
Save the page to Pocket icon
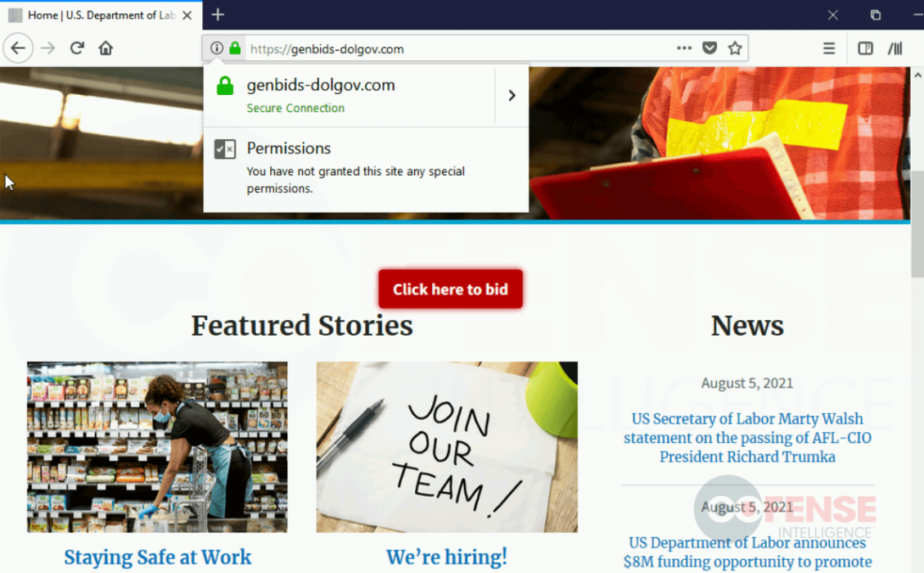710,48
